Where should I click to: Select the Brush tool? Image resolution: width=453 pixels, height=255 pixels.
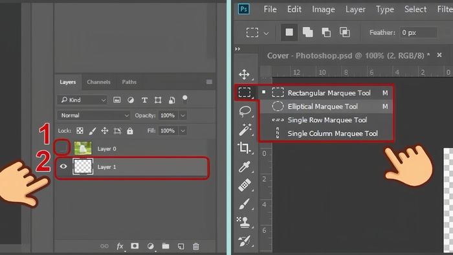click(x=245, y=204)
